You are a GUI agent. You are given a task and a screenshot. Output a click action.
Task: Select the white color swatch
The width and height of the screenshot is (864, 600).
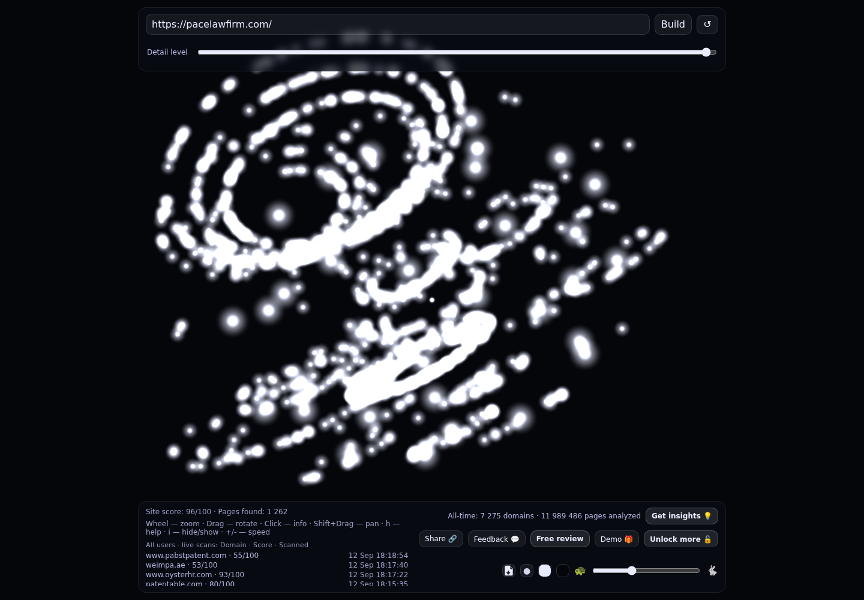[545, 571]
